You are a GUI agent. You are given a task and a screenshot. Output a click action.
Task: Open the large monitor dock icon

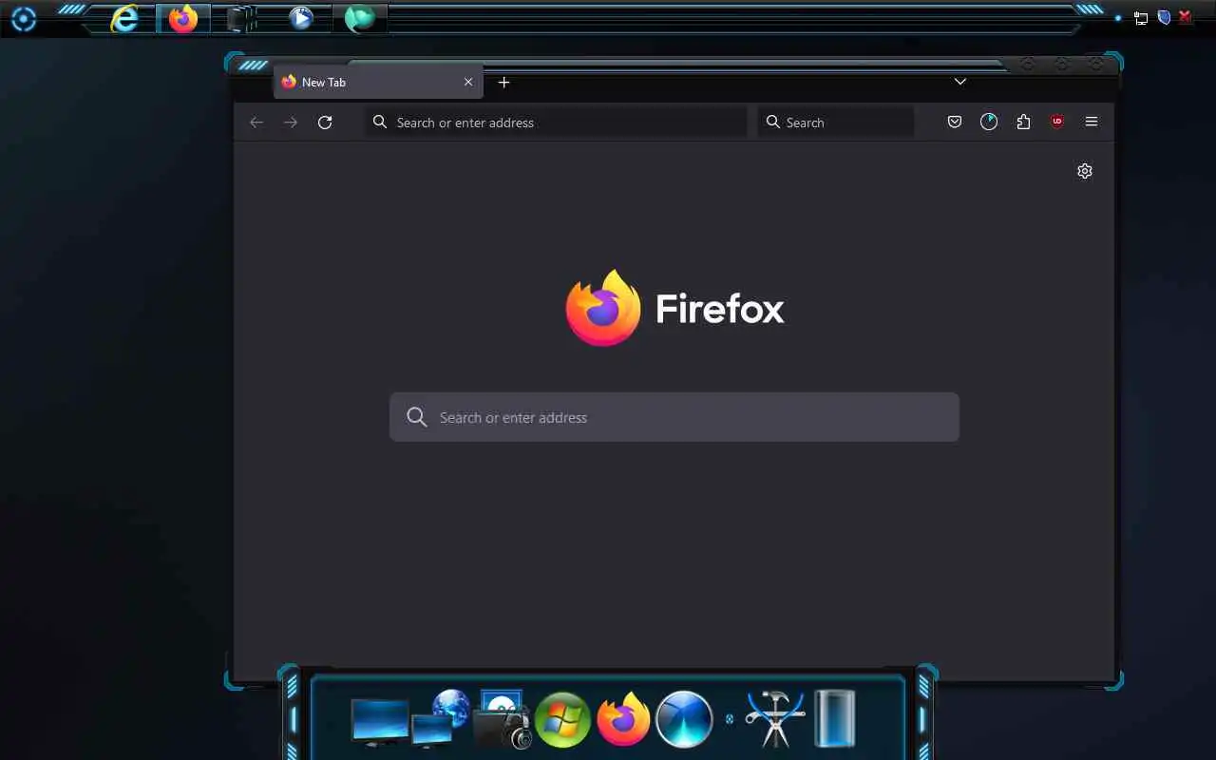(x=380, y=722)
